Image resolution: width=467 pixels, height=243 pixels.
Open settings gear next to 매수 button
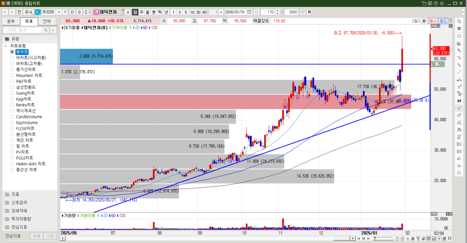(423, 21)
